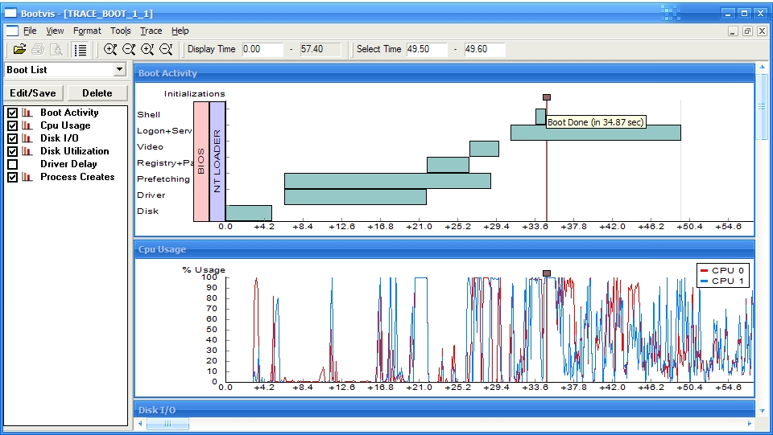Open the Boot List dropdown
Image resolution: width=773 pixels, height=435 pixels.
(x=119, y=69)
